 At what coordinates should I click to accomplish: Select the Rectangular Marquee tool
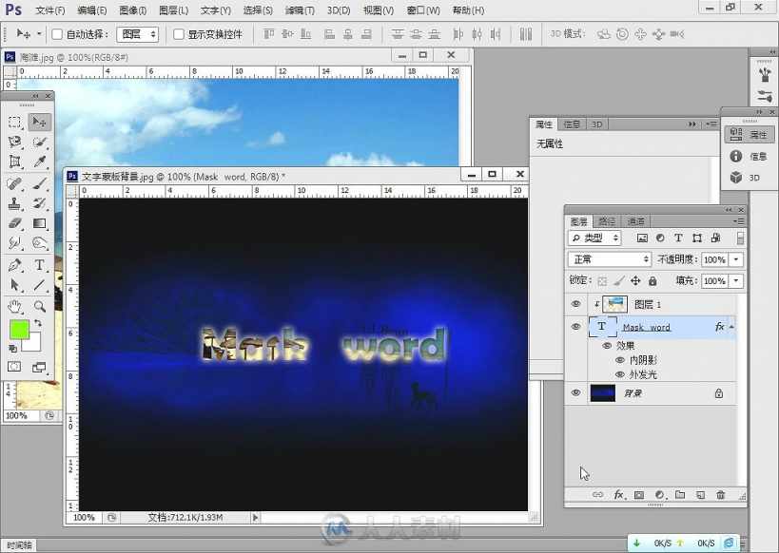point(14,123)
